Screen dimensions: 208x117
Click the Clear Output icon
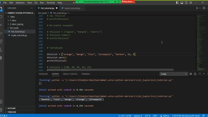[x=191, y=74]
